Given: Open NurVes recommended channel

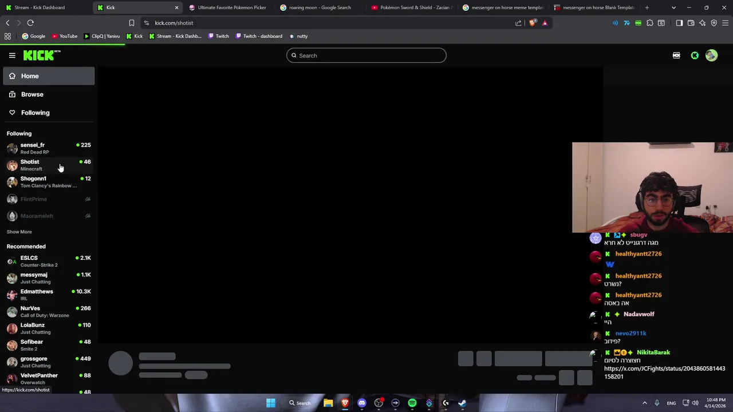Looking at the screenshot, I should point(49,311).
